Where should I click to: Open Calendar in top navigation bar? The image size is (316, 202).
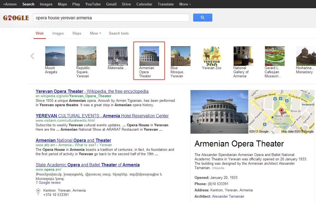pyautogui.click(x=144, y=4)
